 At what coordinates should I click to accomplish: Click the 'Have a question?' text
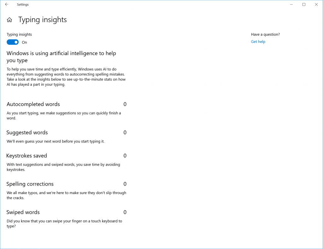click(265, 34)
